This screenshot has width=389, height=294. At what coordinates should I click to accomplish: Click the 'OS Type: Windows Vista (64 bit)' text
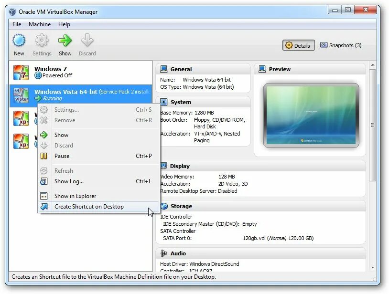click(x=197, y=87)
